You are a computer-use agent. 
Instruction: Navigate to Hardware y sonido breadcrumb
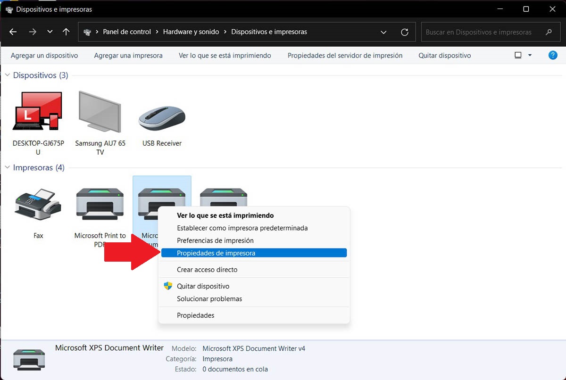191,32
